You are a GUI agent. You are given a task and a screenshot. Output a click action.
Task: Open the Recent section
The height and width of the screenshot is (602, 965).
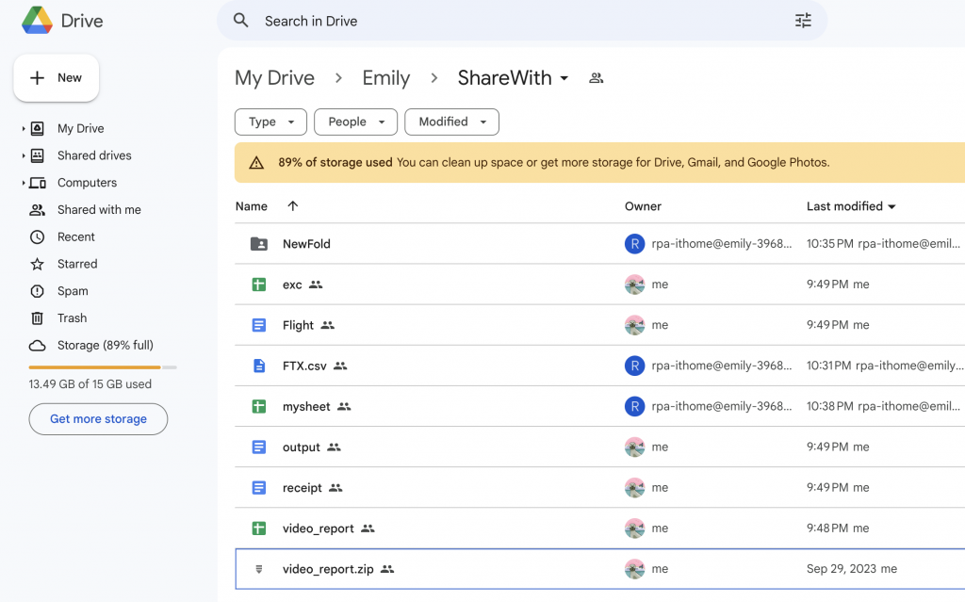point(75,236)
